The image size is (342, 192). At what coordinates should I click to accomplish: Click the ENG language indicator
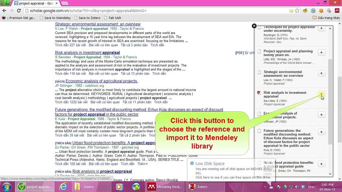click(312, 187)
